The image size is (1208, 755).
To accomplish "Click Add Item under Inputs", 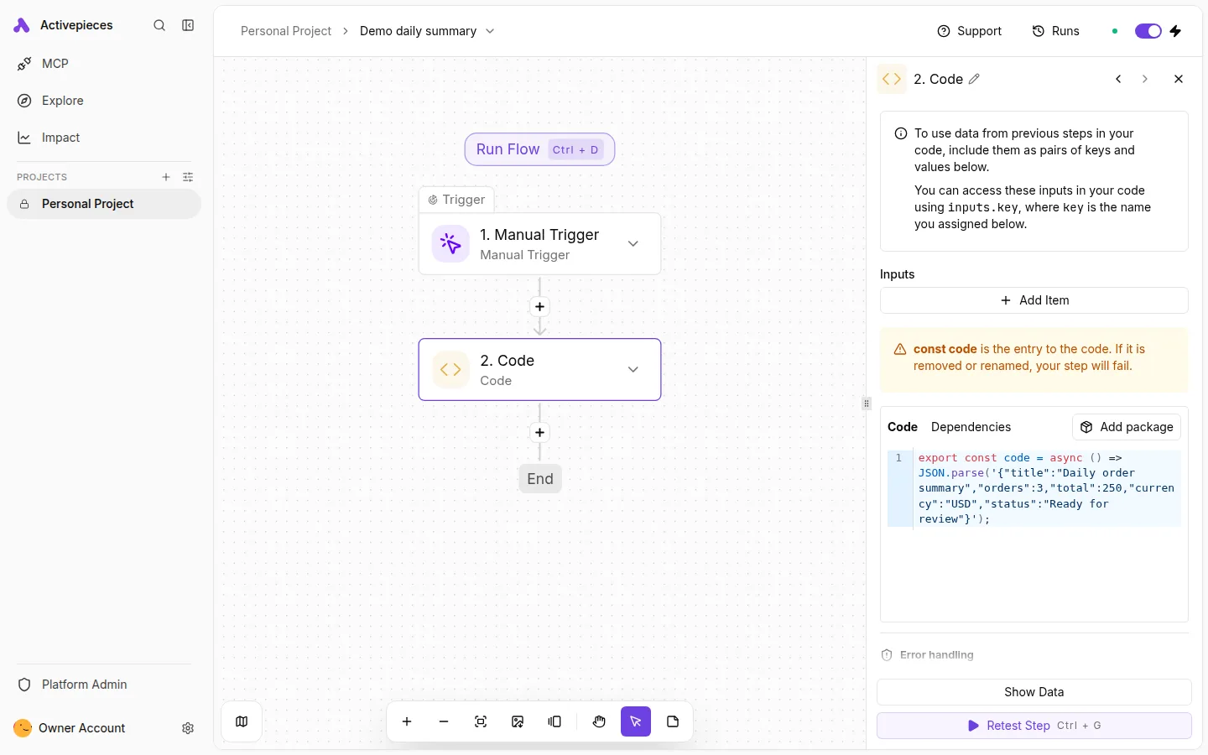I will (x=1034, y=300).
